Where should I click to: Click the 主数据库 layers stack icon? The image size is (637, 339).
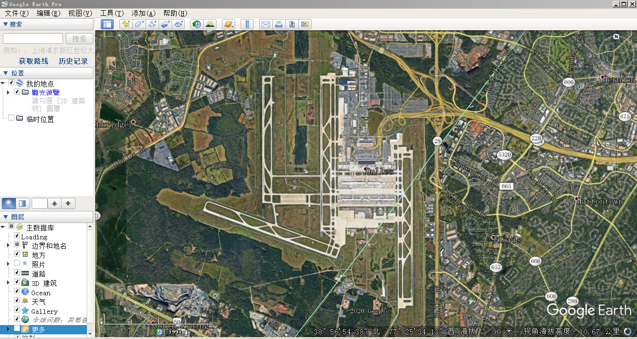click(20, 227)
